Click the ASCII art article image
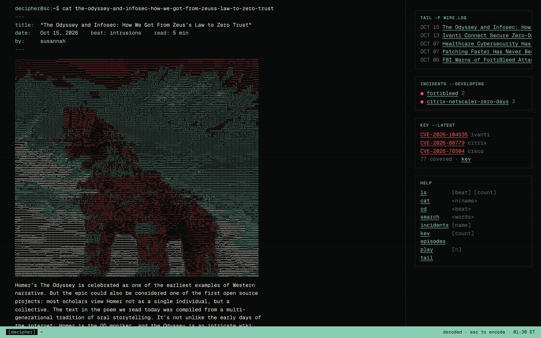Screen dimensions: 541x338 tap(137, 168)
